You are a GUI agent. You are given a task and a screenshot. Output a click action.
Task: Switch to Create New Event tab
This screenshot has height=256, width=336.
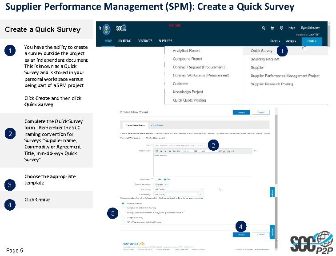135,125
